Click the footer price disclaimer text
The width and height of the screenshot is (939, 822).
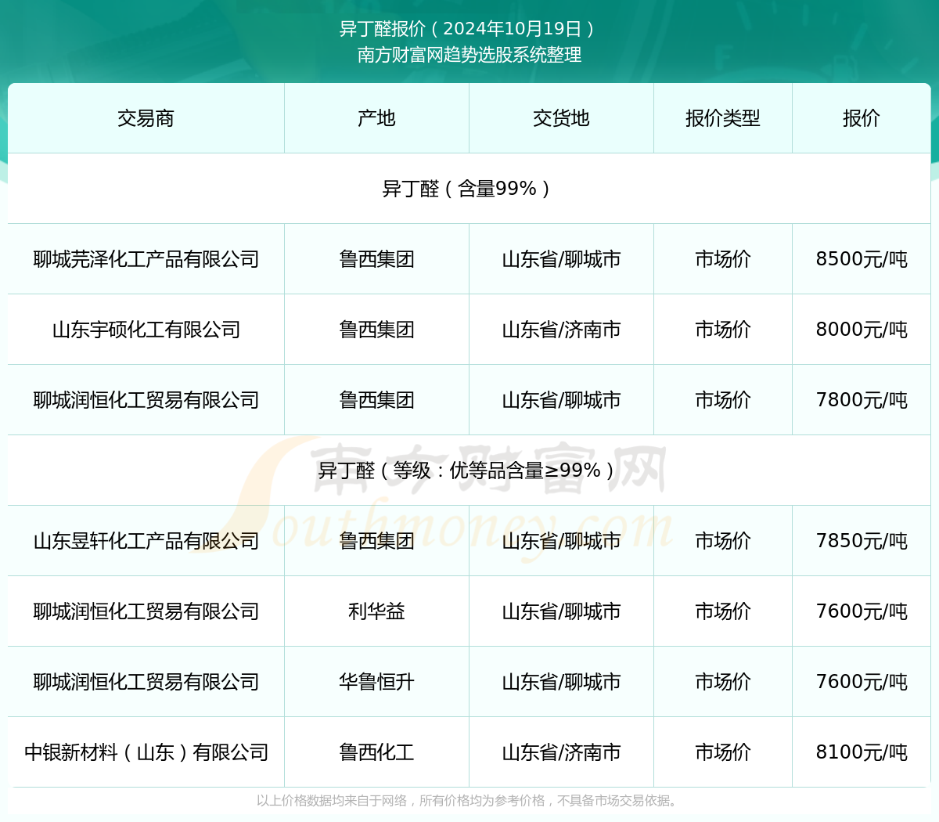[469, 801]
